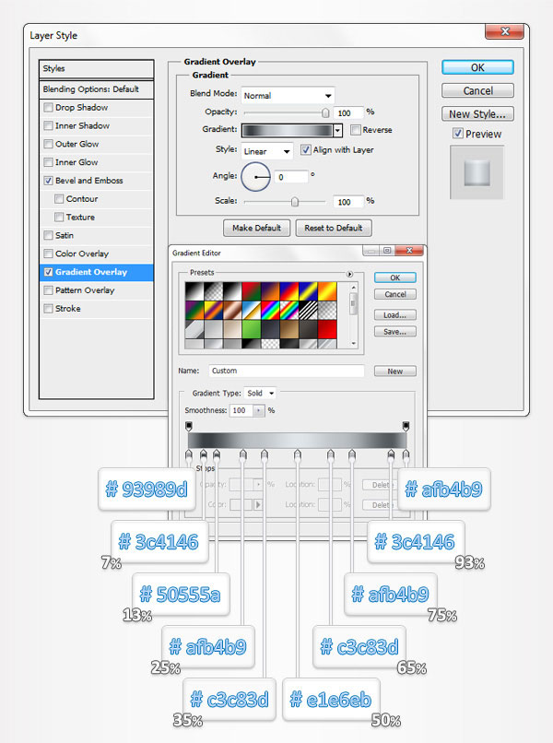Viewport: 553px width, 743px height.
Task: Click Cancel in the Layer Style dialog
Action: pos(477,90)
